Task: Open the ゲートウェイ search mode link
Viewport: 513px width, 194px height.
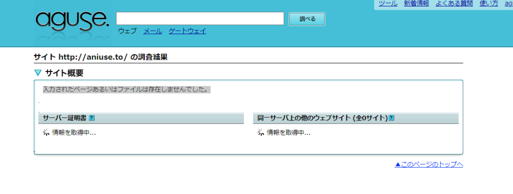Action: tap(187, 31)
